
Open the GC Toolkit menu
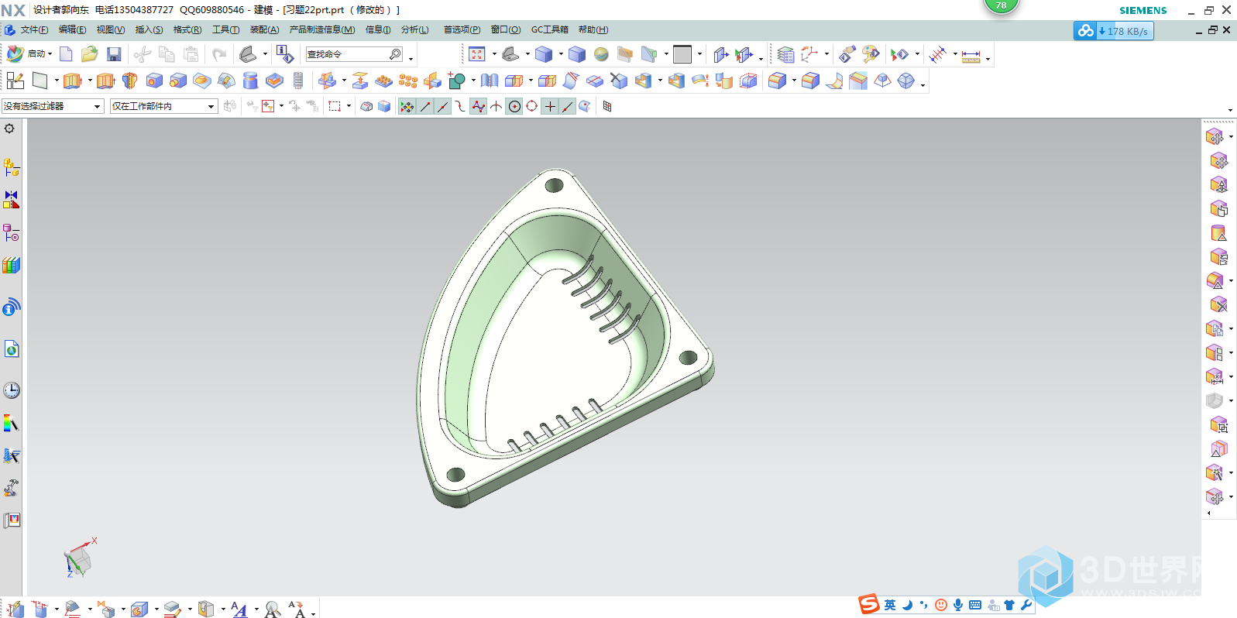[550, 29]
